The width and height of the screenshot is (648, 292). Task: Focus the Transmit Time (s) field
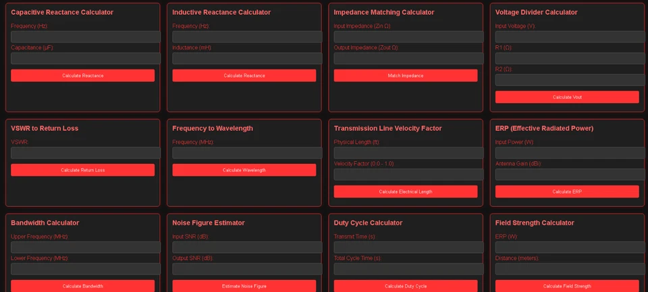pyautogui.click(x=409, y=247)
